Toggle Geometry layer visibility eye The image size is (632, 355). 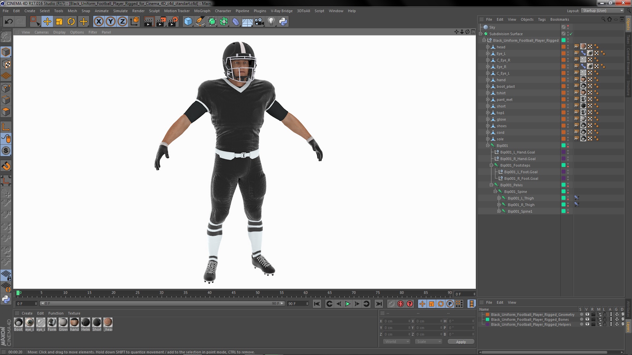(x=587, y=315)
